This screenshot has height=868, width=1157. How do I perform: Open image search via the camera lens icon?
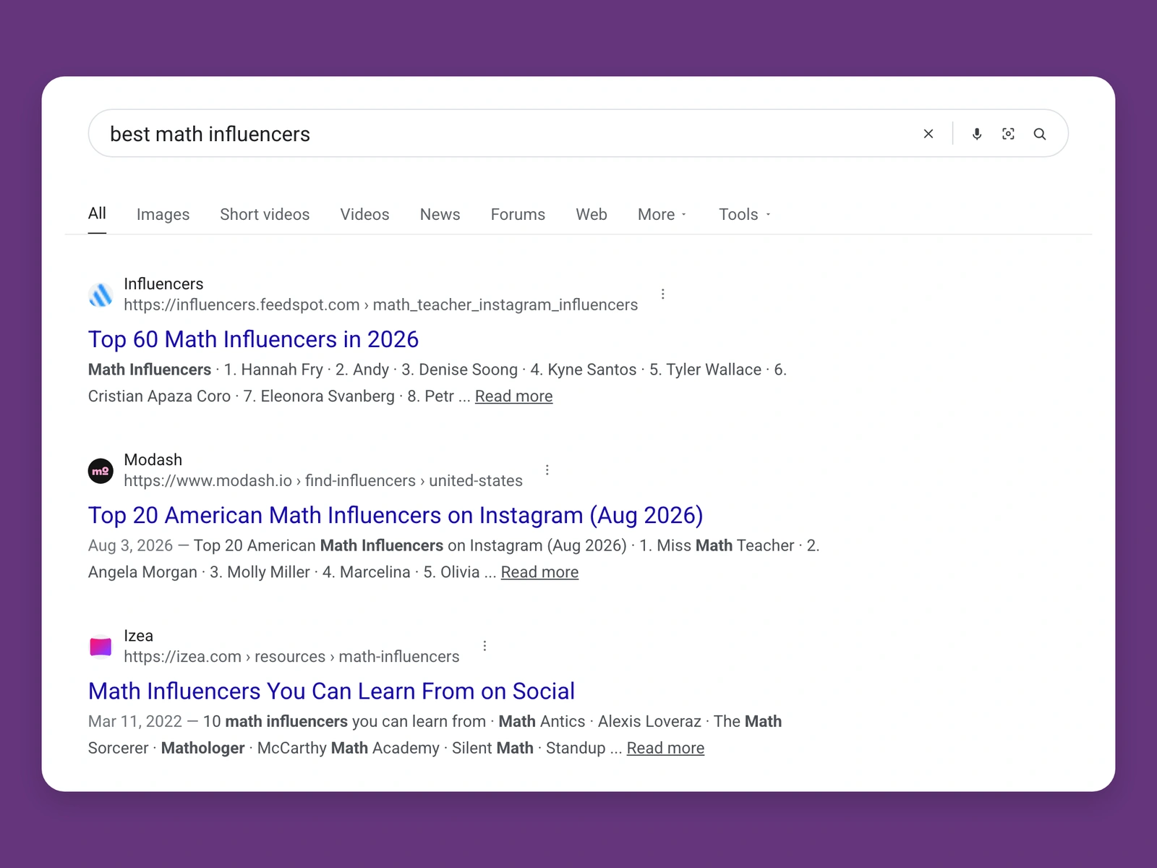click(x=1008, y=134)
